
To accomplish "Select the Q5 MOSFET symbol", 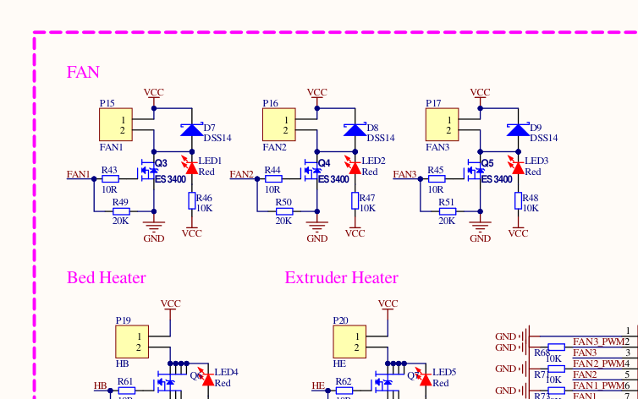I will [x=476, y=171].
